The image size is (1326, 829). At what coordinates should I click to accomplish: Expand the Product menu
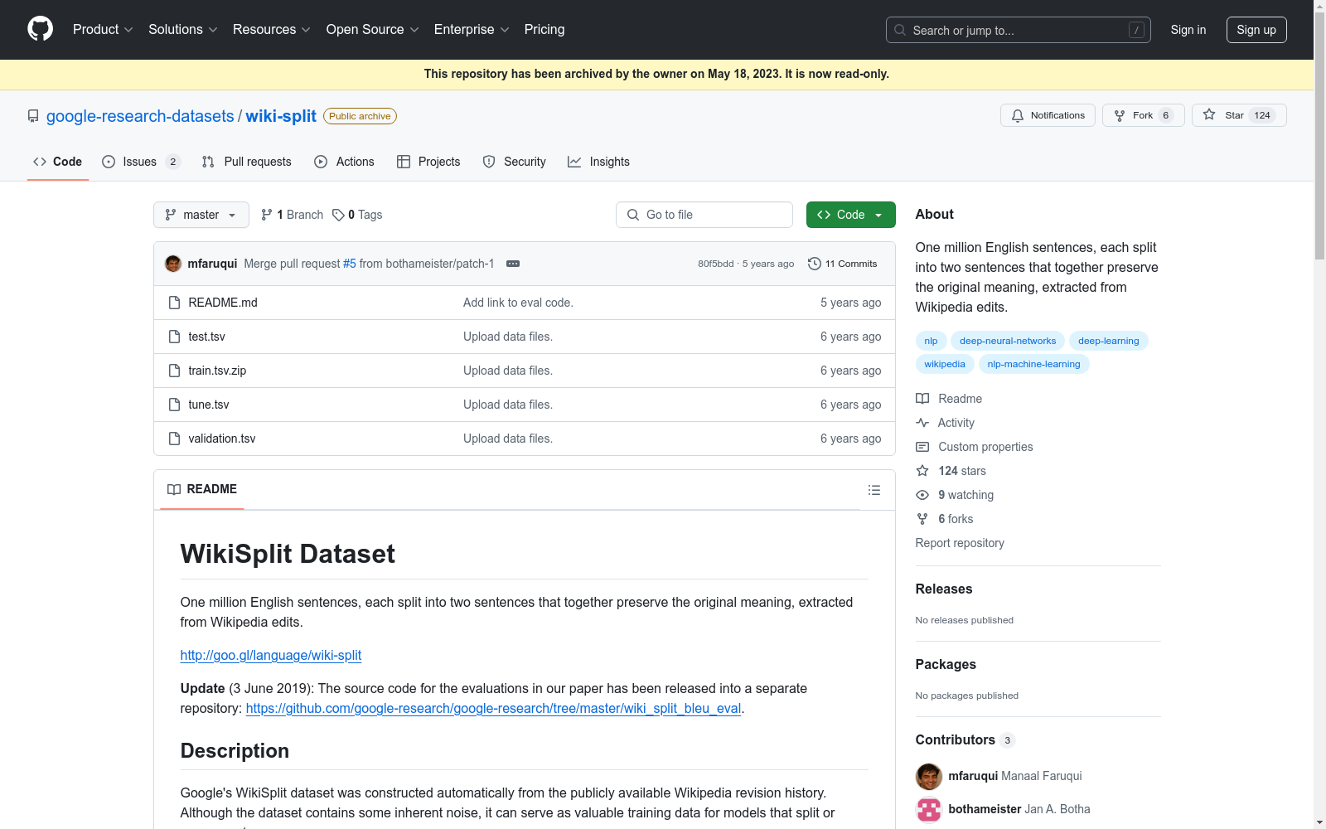pos(103,29)
